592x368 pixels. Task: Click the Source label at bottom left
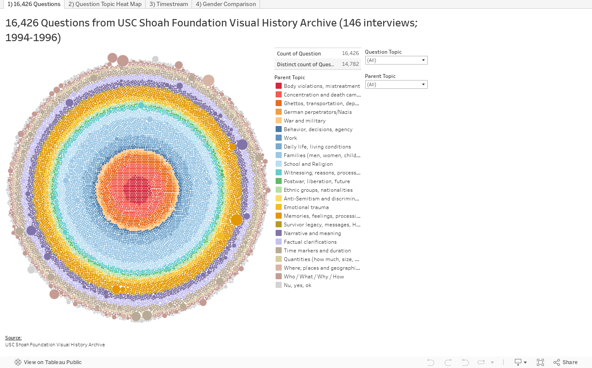pyautogui.click(x=13, y=338)
